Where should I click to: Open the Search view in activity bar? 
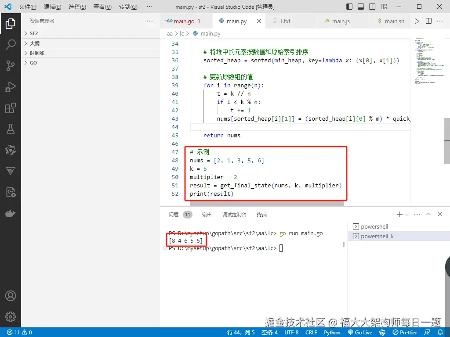[x=11, y=45]
